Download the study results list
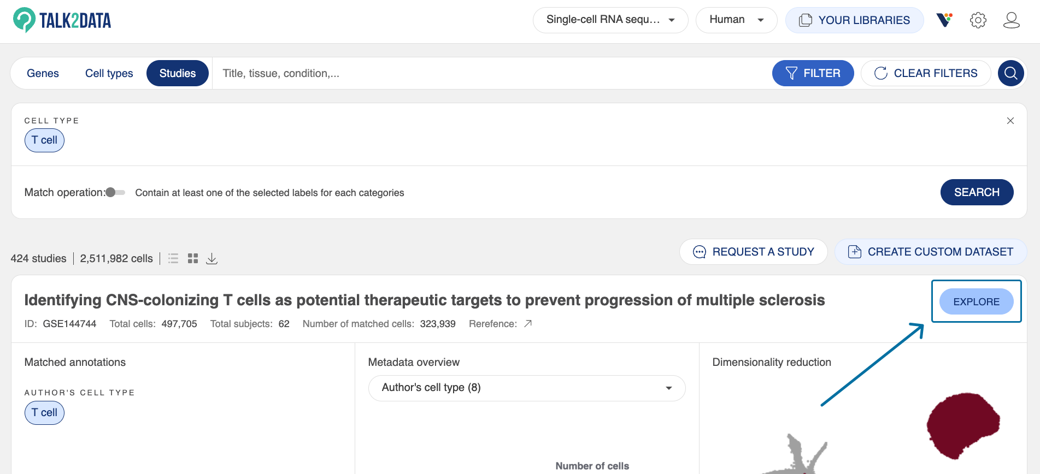 point(211,258)
